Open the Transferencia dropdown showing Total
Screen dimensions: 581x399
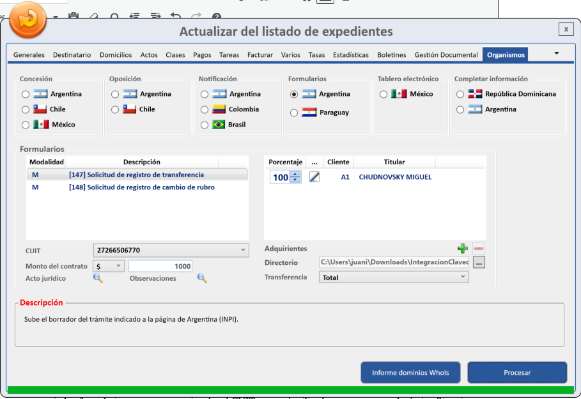(x=463, y=277)
